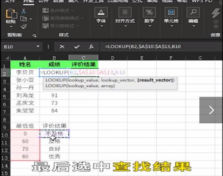Open 单元格样式 cell styles menu
Screen dimensions: 223x176
tap(60, 26)
